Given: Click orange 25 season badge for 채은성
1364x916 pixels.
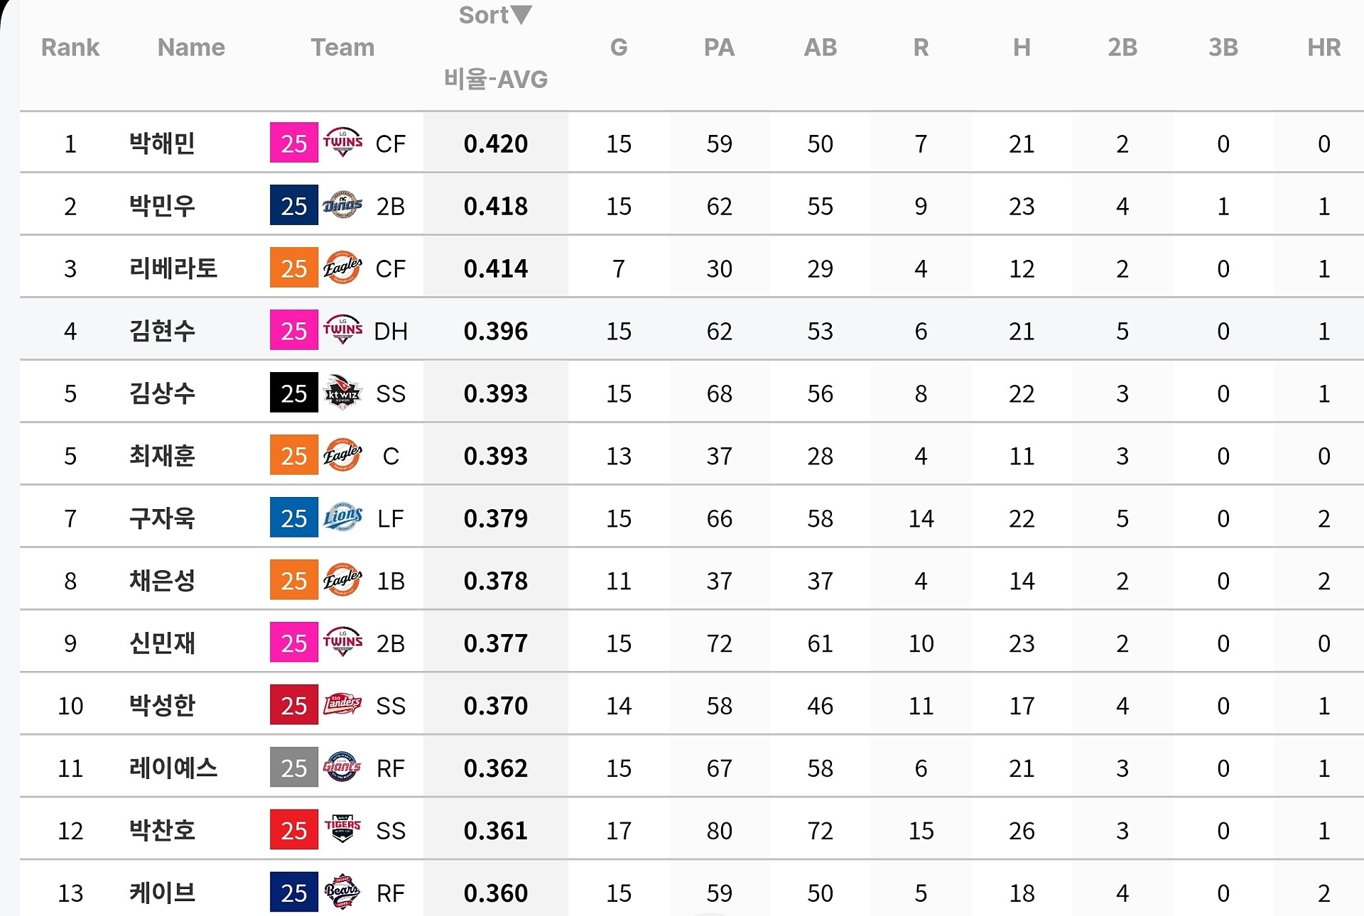Looking at the screenshot, I should pyautogui.click(x=293, y=580).
